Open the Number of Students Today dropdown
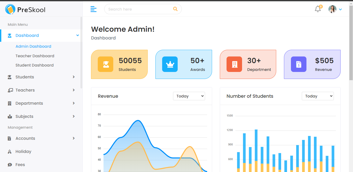 (x=318, y=96)
